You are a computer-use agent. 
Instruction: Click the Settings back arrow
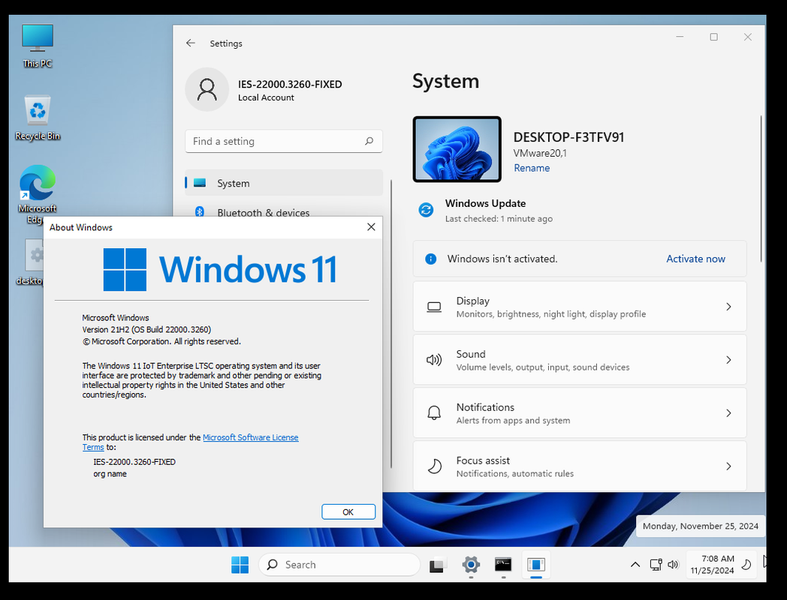[x=190, y=43]
